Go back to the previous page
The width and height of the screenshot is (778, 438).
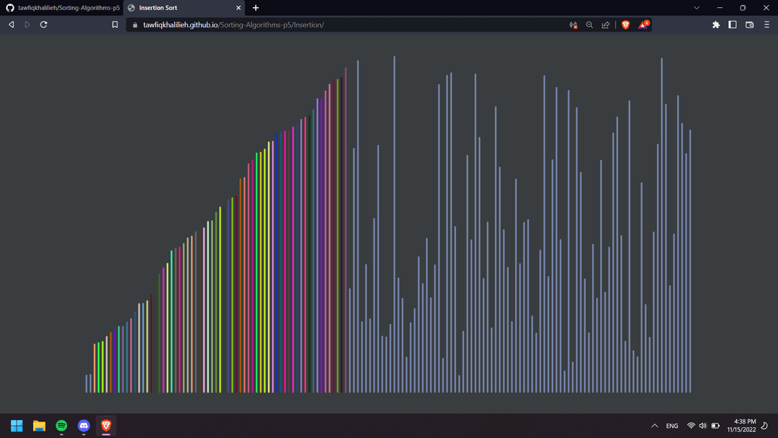click(11, 24)
